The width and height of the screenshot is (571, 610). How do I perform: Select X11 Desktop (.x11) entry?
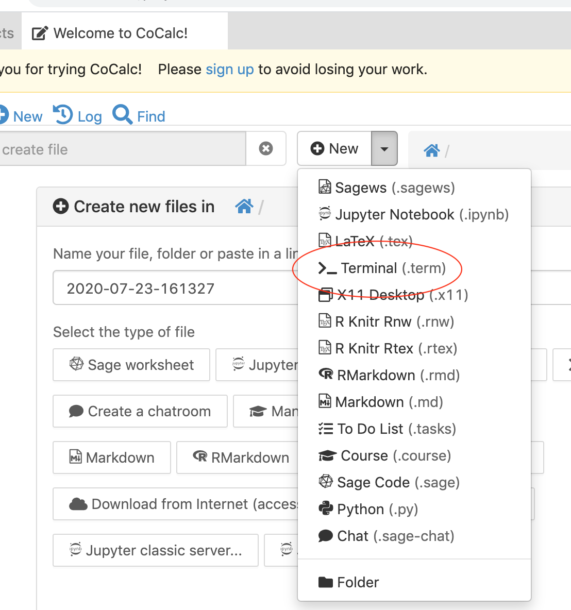(414, 295)
